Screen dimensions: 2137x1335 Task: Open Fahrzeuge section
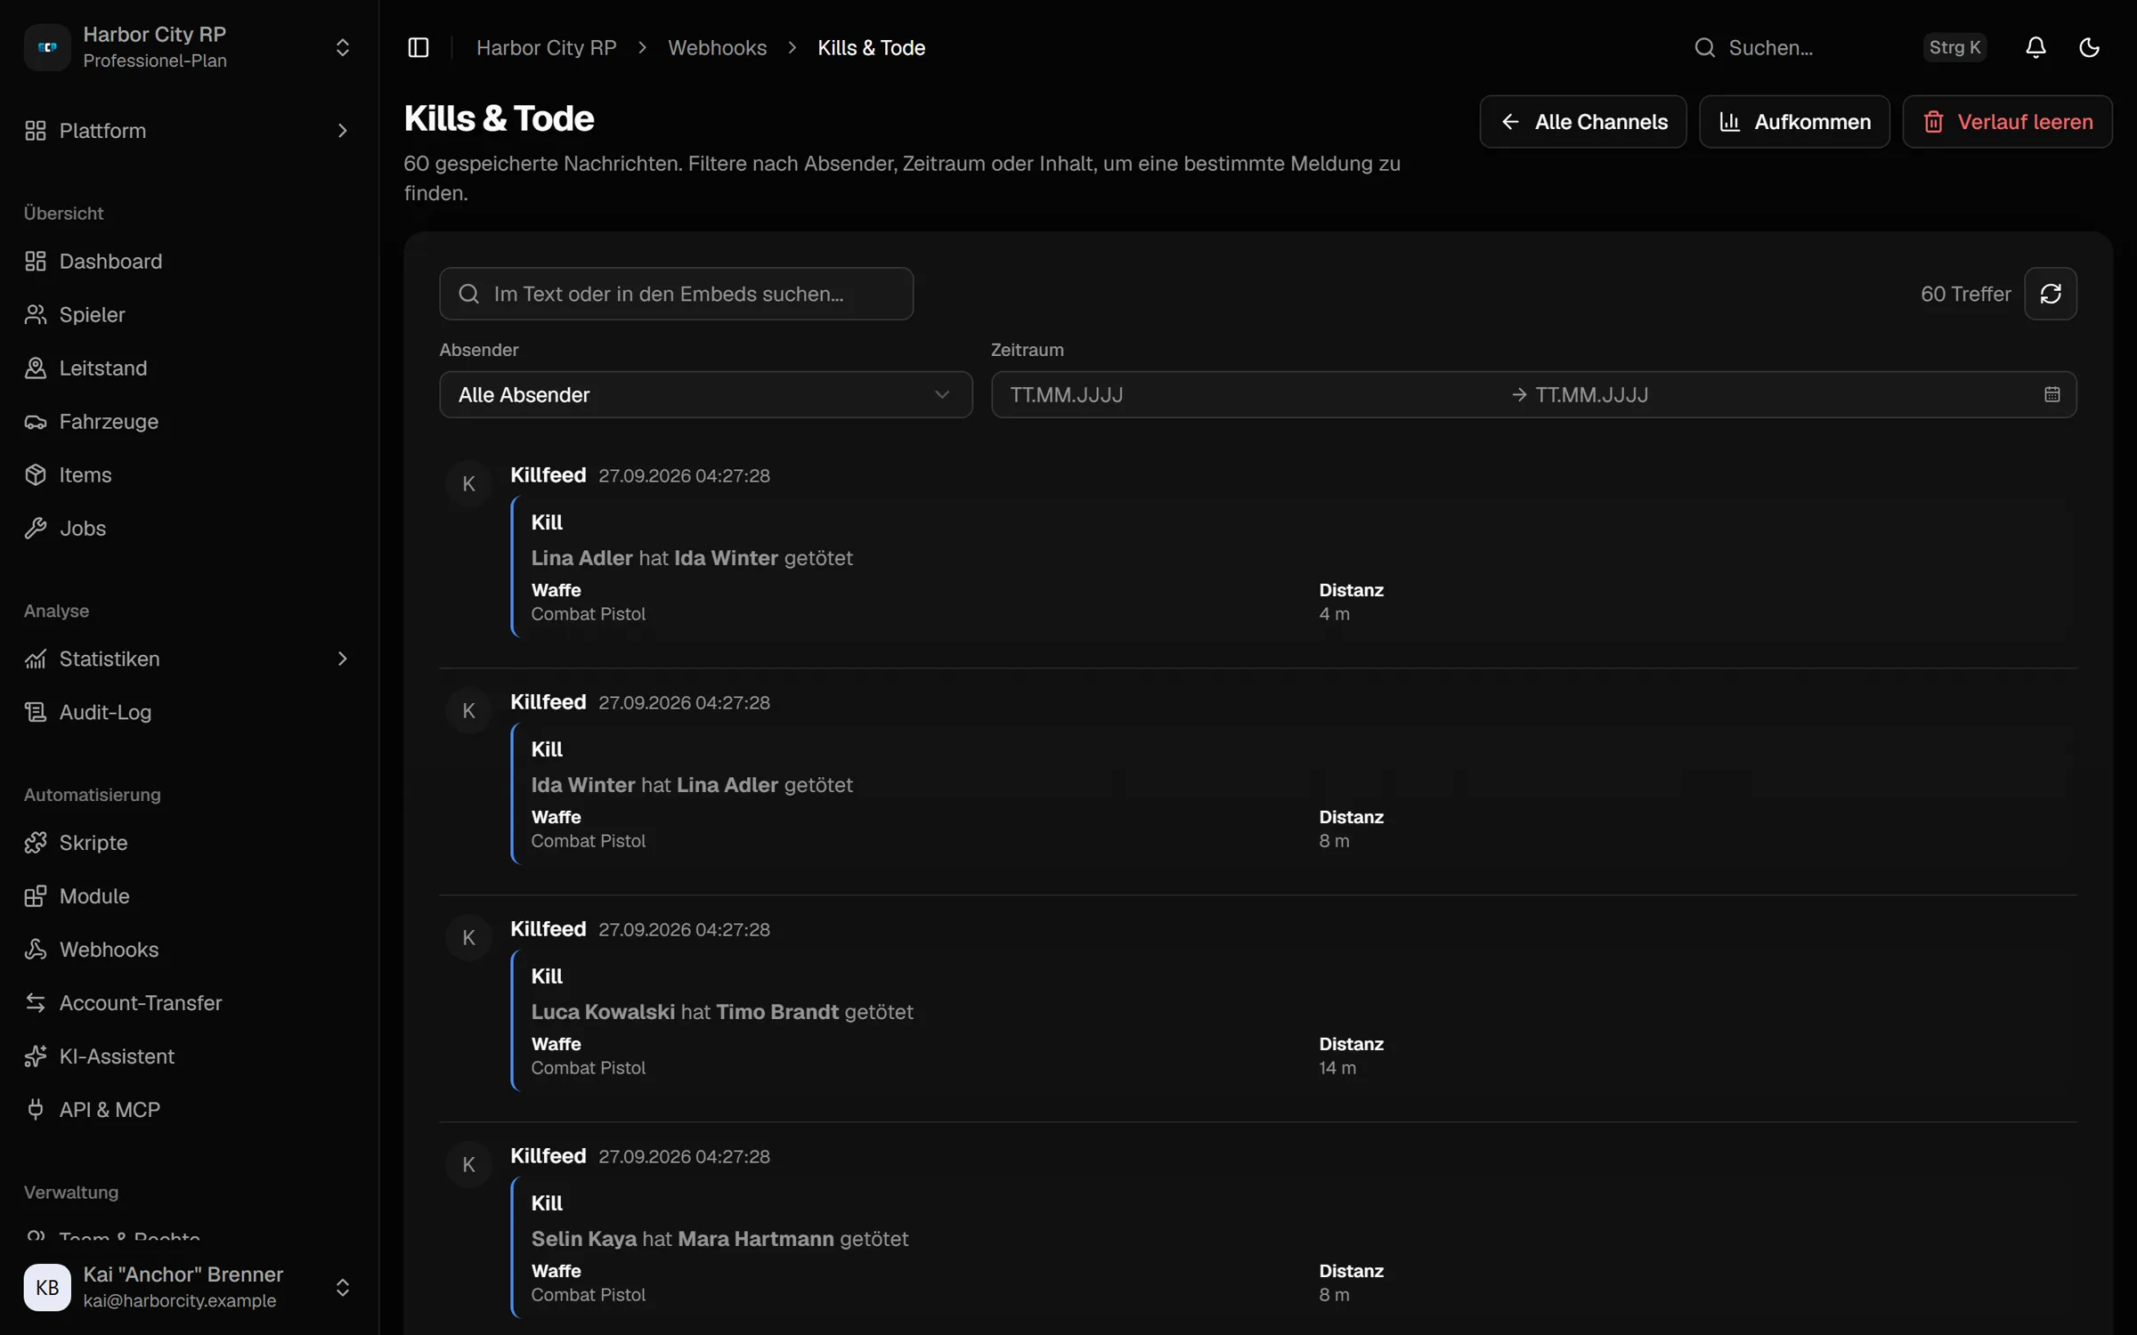(x=189, y=421)
